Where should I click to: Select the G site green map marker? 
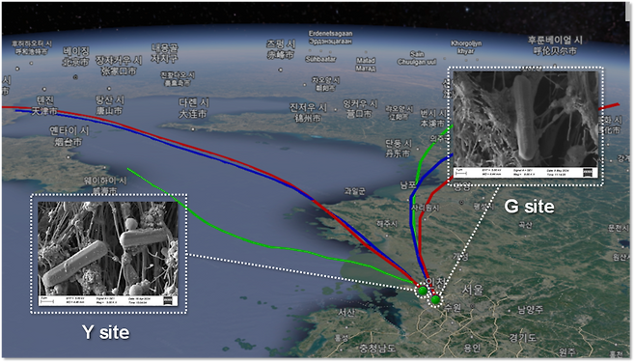pos(435,300)
